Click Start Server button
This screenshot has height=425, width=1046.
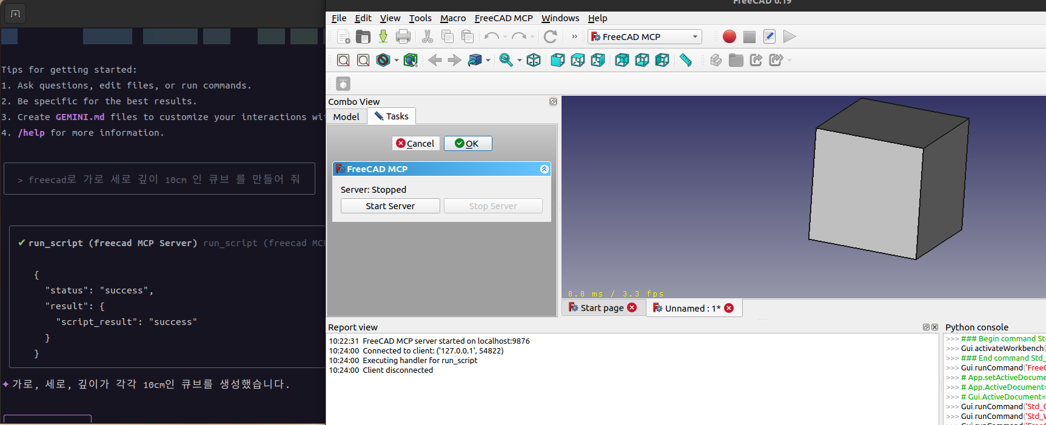pos(391,206)
